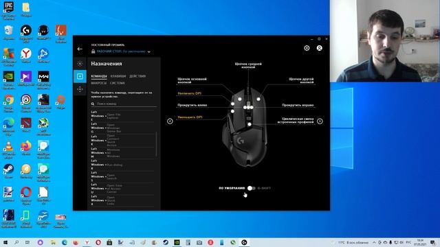The width and height of the screenshot is (440, 247).
Task: Open Recycle Bin on desktop
Action: point(9,32)
